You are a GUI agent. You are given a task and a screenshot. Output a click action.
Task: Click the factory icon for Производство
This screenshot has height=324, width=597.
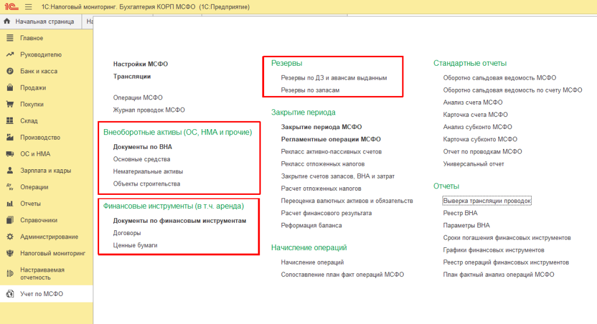point(9,138)
